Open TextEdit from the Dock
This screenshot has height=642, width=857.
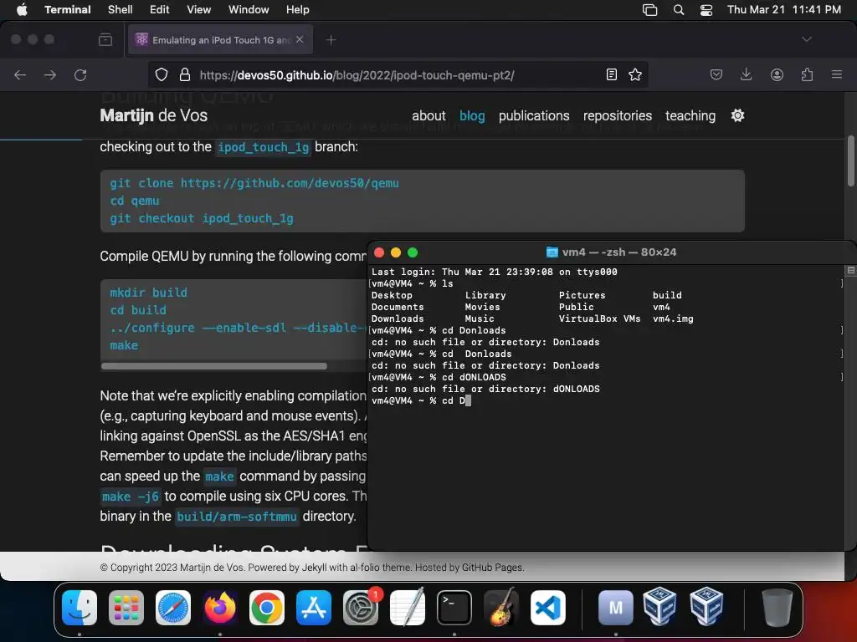(x=408, y=608)
